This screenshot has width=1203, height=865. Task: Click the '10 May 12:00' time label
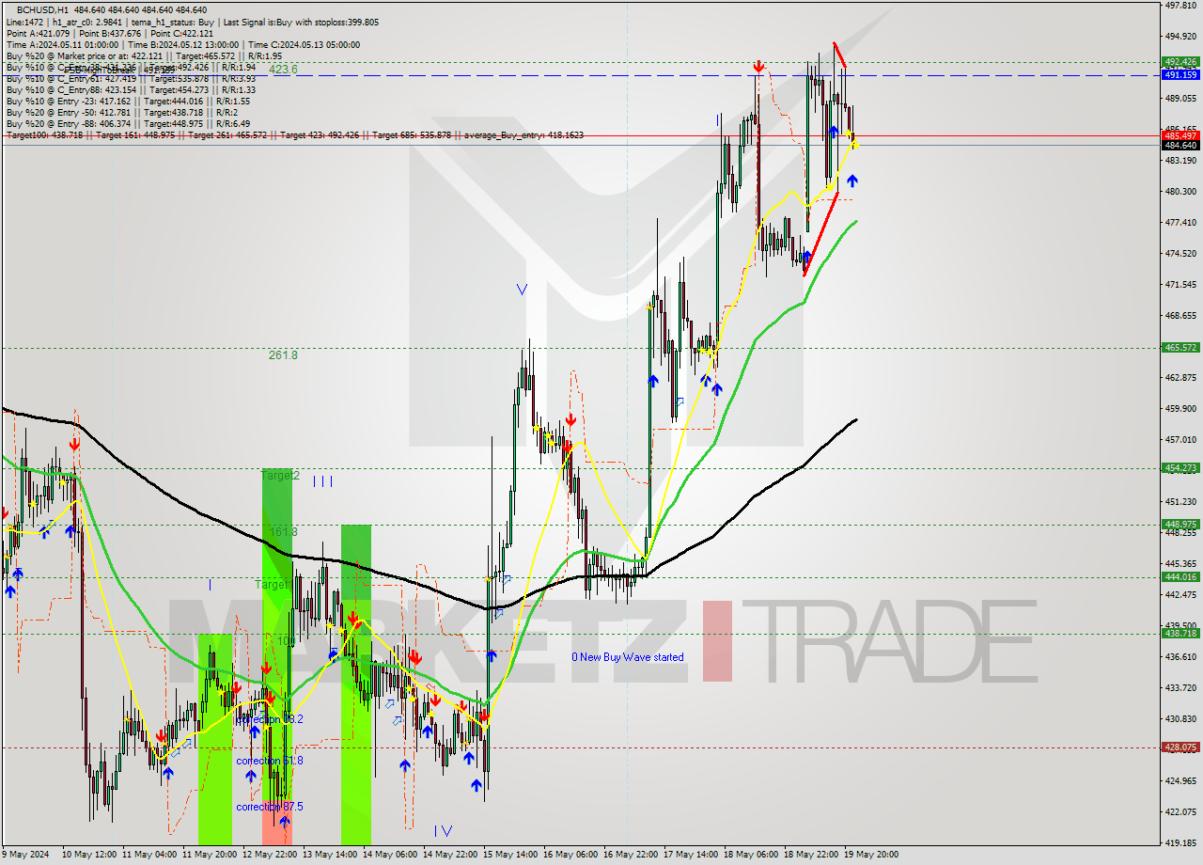(89, 855)
